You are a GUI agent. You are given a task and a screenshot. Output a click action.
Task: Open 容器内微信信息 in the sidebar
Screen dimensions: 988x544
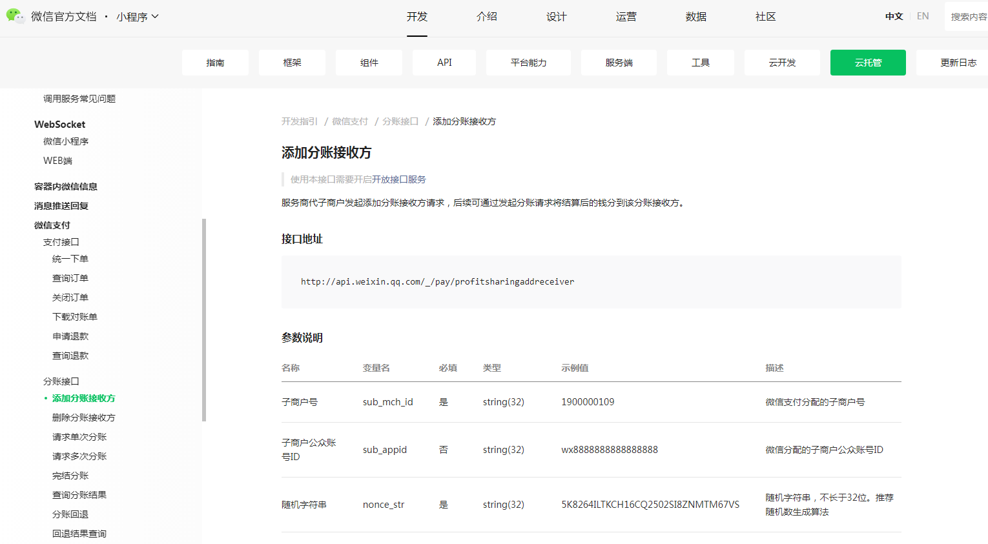pyautogui.click(x=66, y=186)
